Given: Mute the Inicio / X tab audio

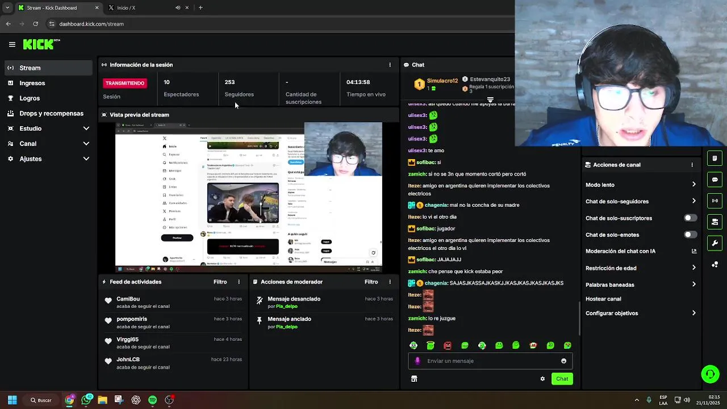Looking at the screenshot, I should [x=178, y=8].
